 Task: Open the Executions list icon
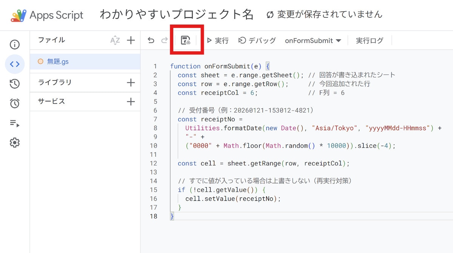pyautogui.click(x=15, y=123)
